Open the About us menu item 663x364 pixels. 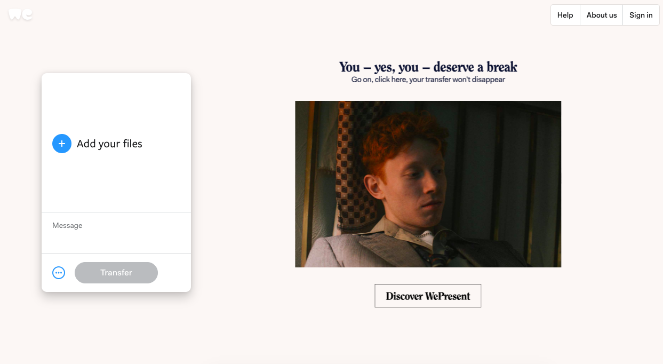pyautogui.click(x=602, y=15)
